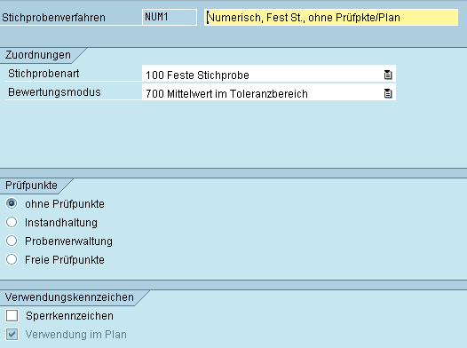Open the Bewertungsmodus value list icon
This screenshot has width=467, height=348.
click(x=388, y=93)
